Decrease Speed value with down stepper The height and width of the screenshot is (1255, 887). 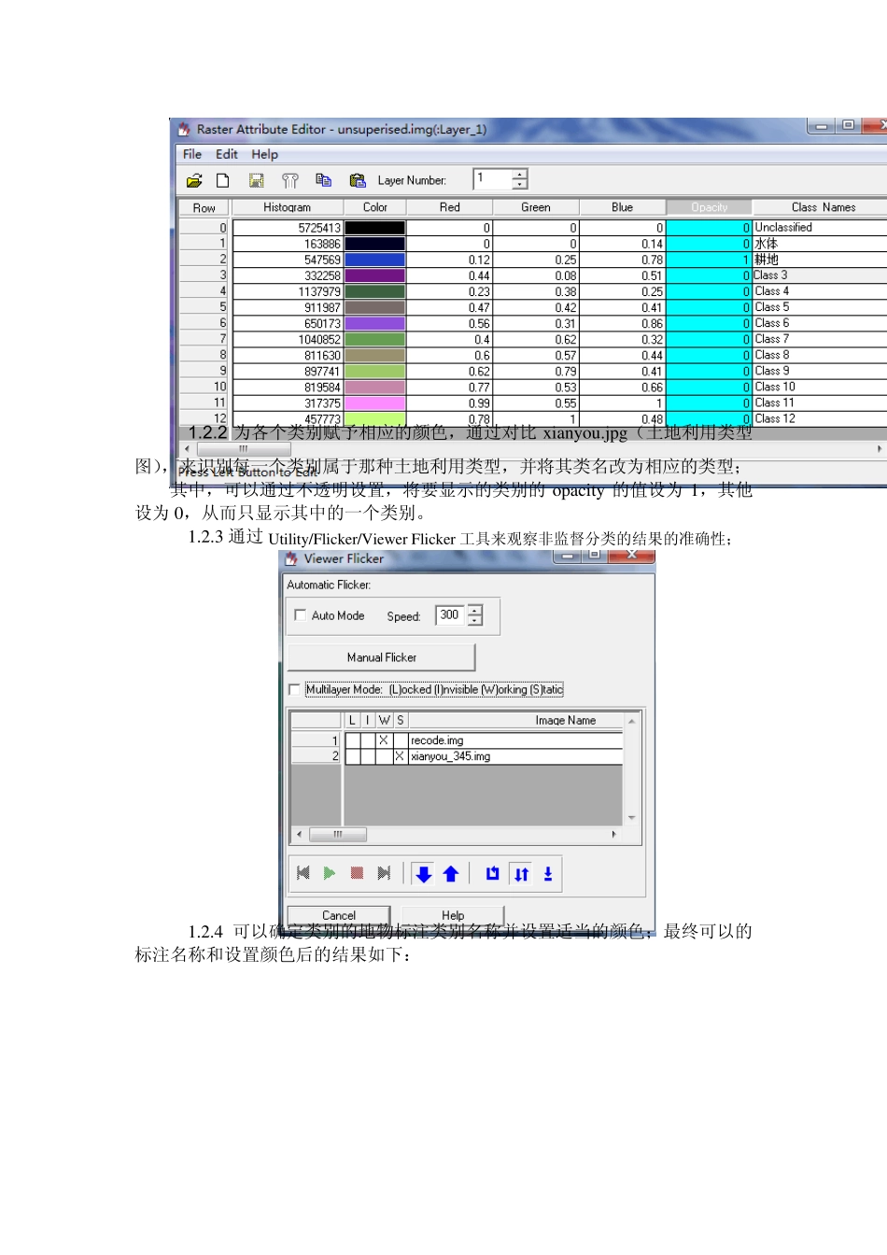tap(475, 621)
